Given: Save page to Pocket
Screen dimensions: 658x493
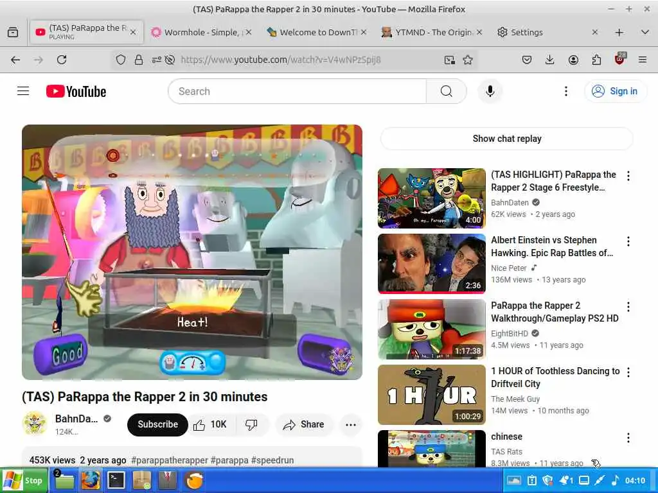Looking at the screenshot, I should [527, 60].
